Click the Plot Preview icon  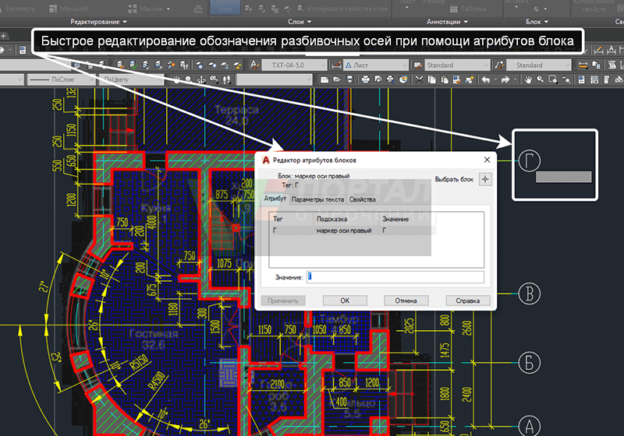[x=378, y=80]
